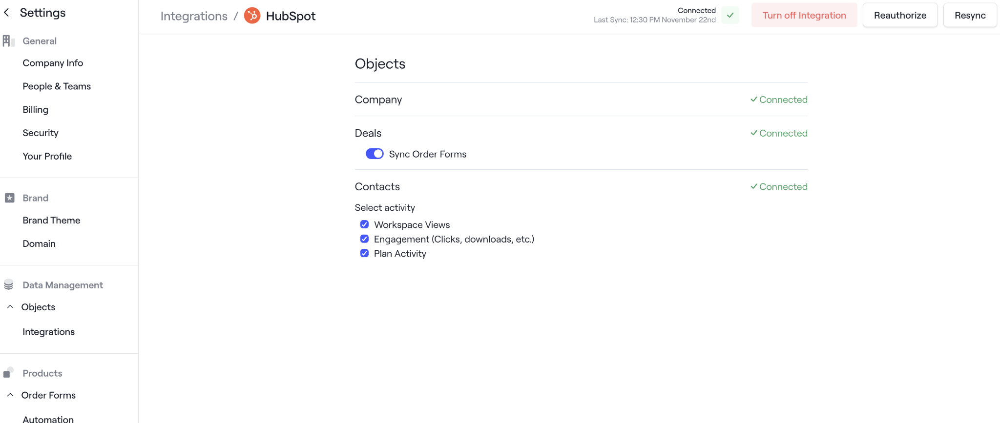The height and width of the screenshot is (423, 1000).
Task: Click Turn off Integration button
Action: pos(804,15)
